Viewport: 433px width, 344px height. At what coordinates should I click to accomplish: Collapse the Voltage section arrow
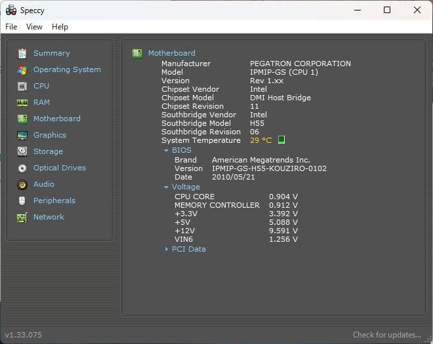pos(166,187)
